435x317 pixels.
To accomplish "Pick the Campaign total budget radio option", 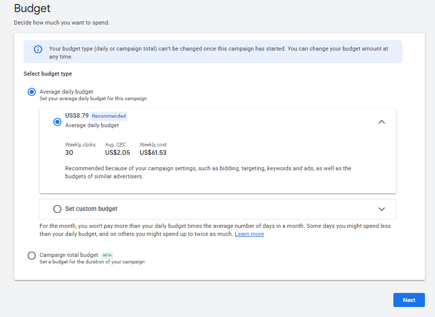I will pos(32,255).
